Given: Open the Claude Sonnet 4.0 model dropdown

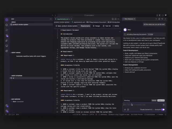Looking at the screenshot, I should [147, 110].
